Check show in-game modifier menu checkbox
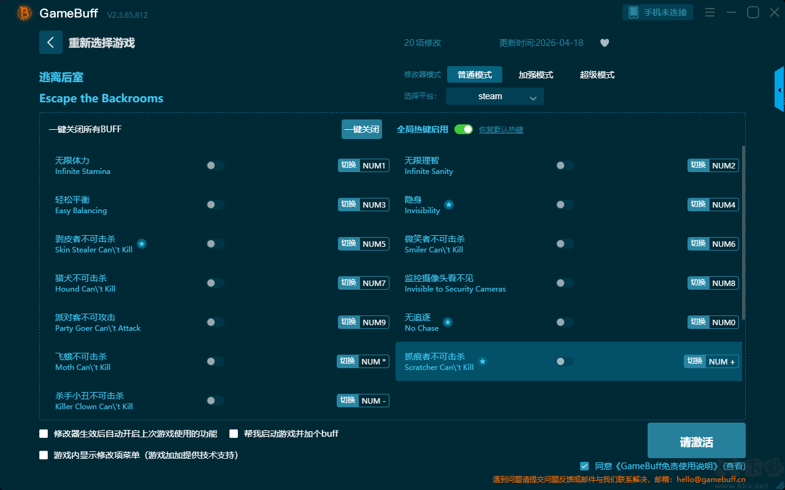Image resolution: width=785 pixels, height=490 pixels. coord(44,455)
